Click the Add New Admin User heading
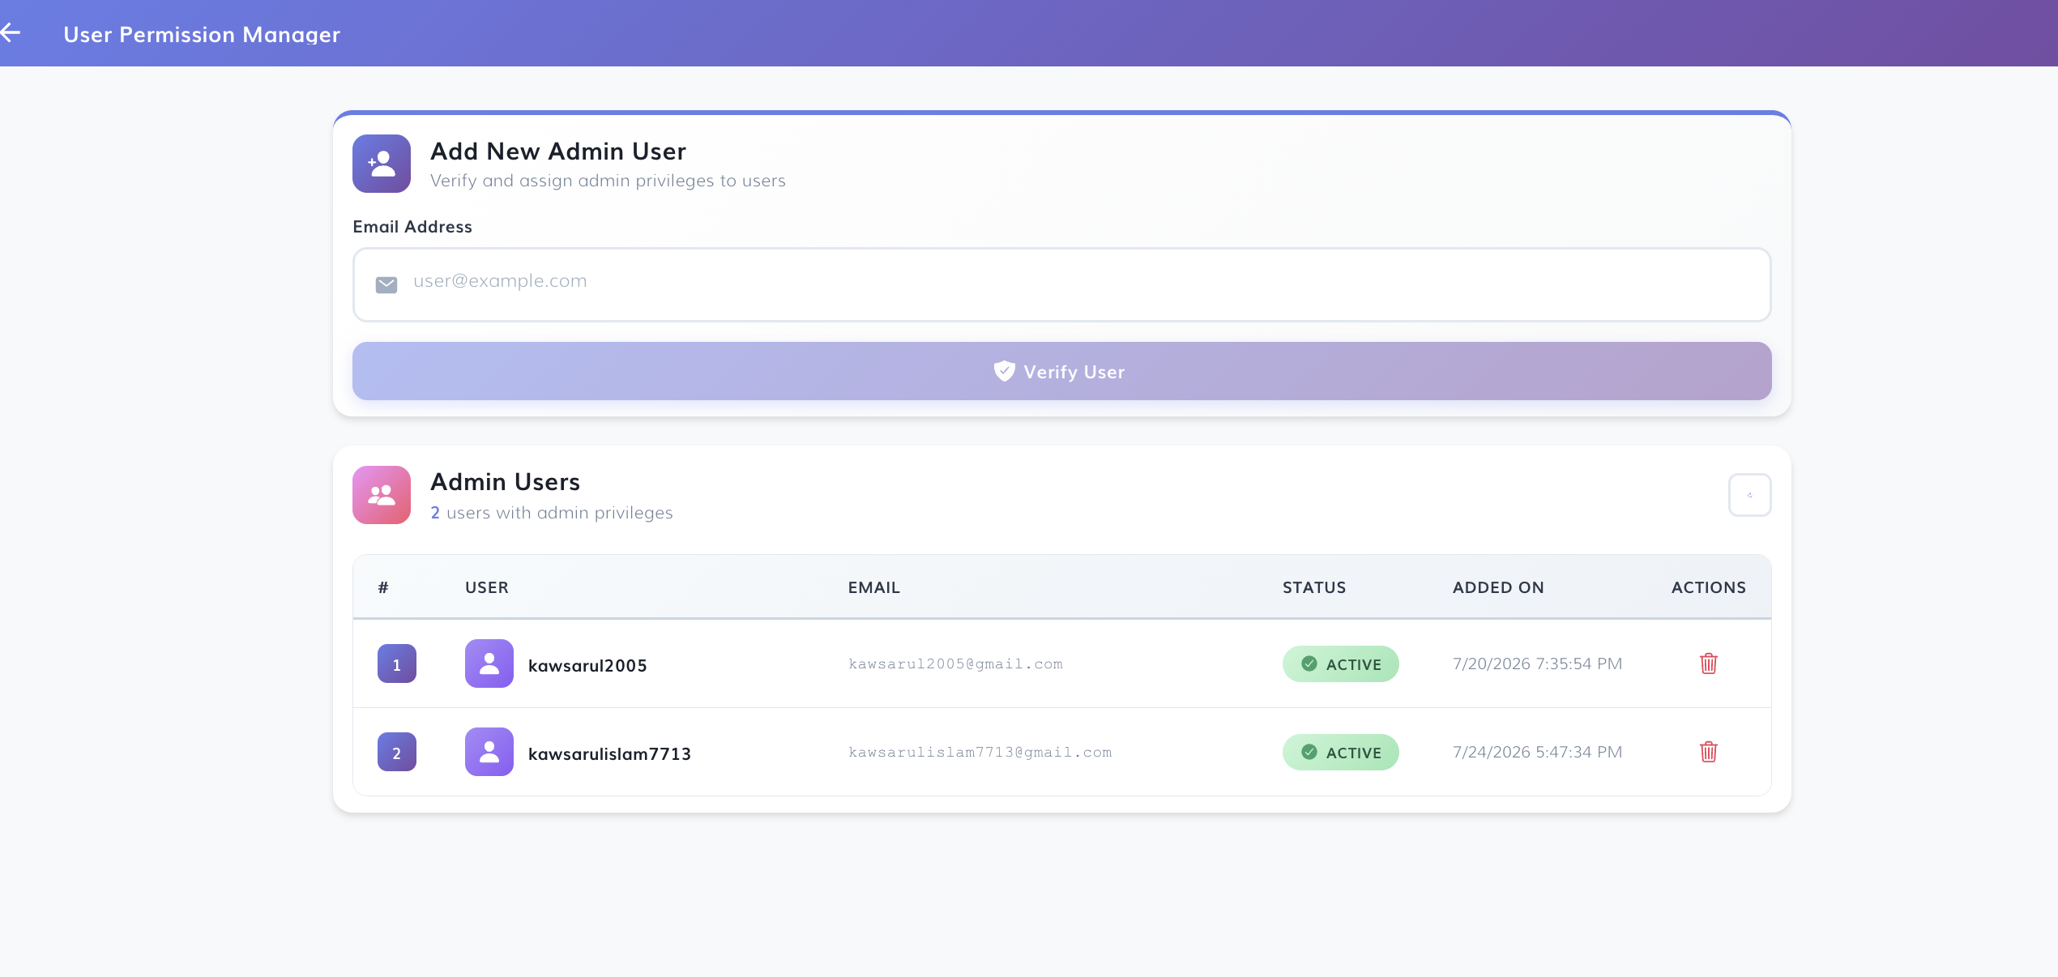Screen dimensions: 2058x977 pyautogui.click(x=558, y=151)
